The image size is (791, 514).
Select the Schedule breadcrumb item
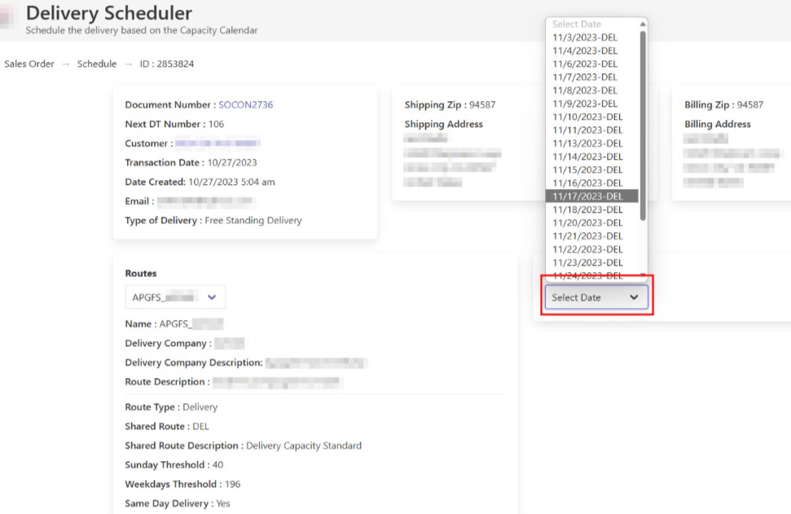coord(96,64)
